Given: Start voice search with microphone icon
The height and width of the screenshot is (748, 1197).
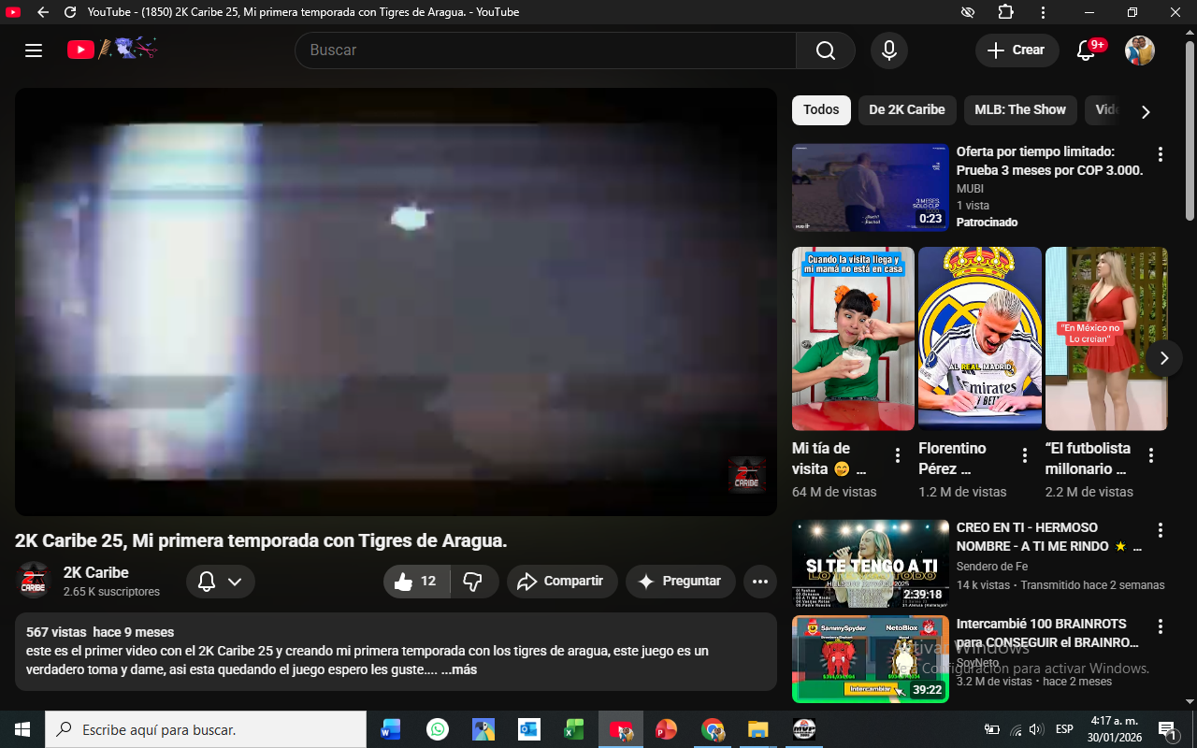Looking at the screenshot, I should [888, 50].
